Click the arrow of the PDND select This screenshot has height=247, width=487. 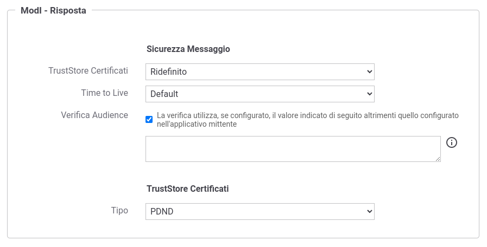click(x=369, y=211)
